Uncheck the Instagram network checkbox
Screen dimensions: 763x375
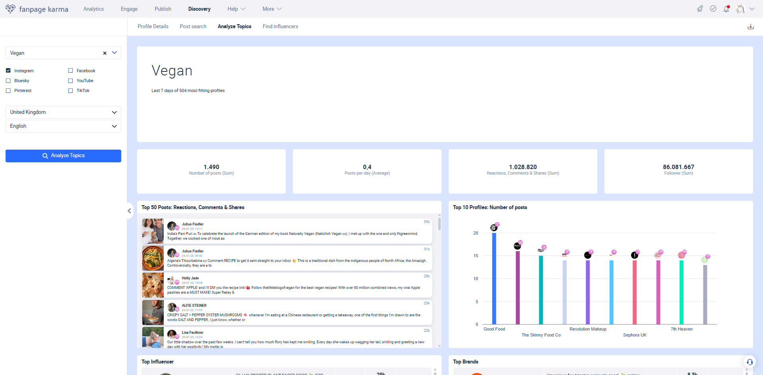pyautogui.click(x=8, y=71)
